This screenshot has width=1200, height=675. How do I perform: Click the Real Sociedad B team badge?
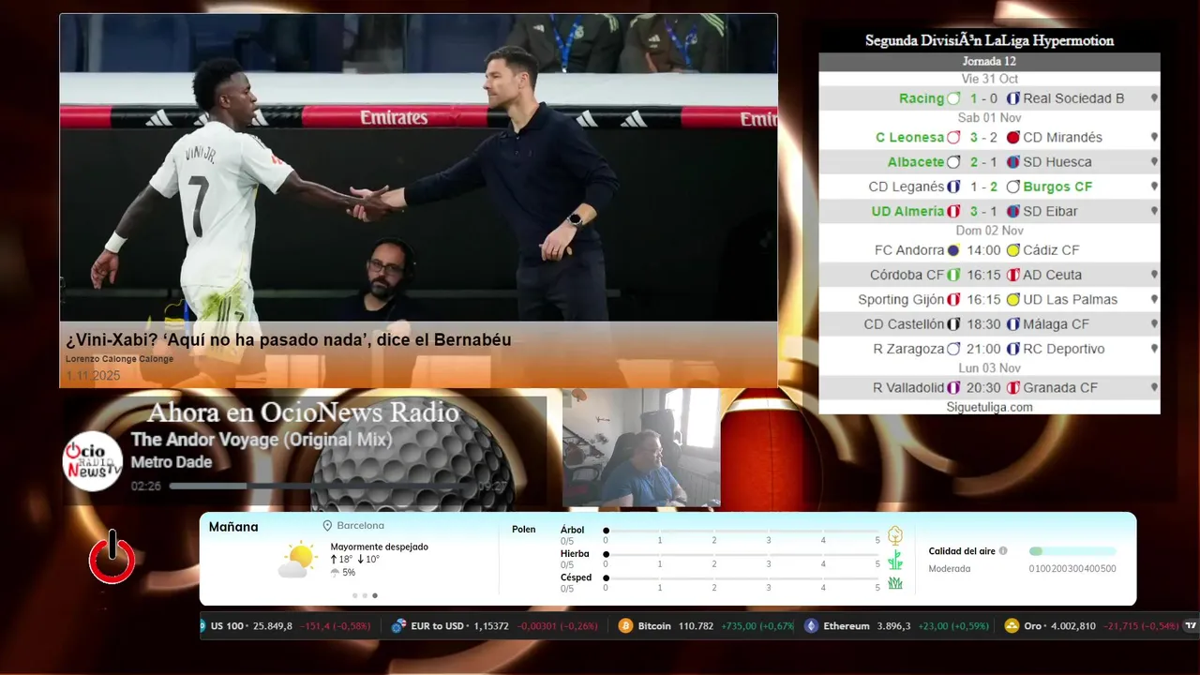point(1012,98)
